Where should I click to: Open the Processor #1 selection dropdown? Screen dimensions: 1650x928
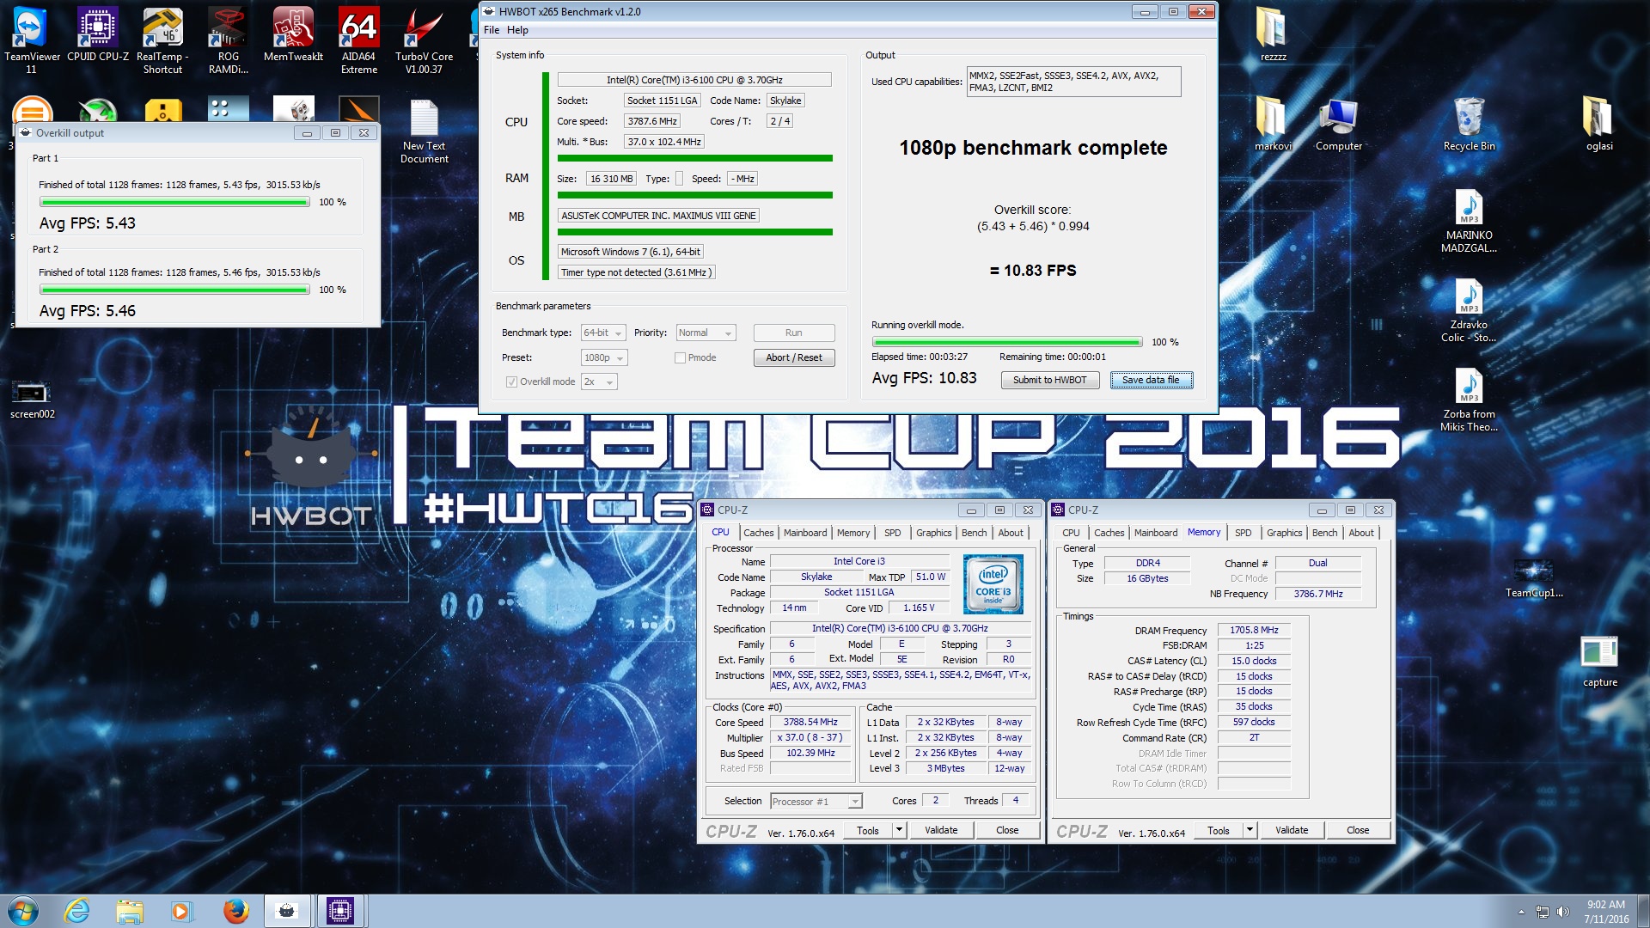coord(816,801)
